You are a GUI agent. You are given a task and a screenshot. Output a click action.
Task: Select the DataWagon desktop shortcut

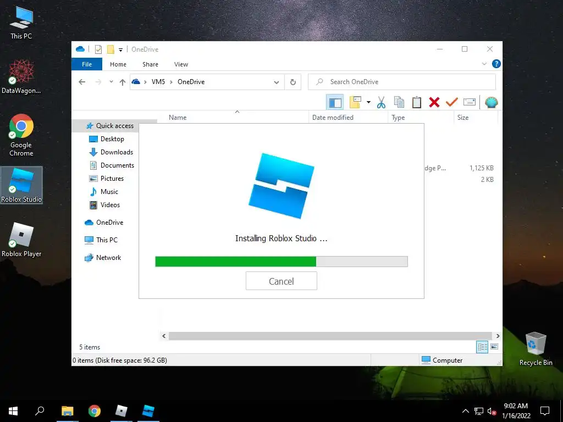(21, 76)
